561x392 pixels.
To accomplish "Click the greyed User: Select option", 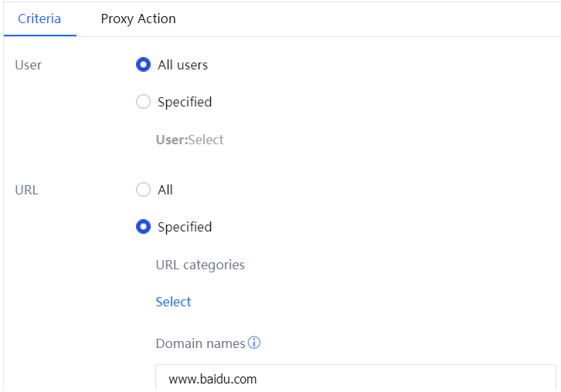I will click(206, 140).
